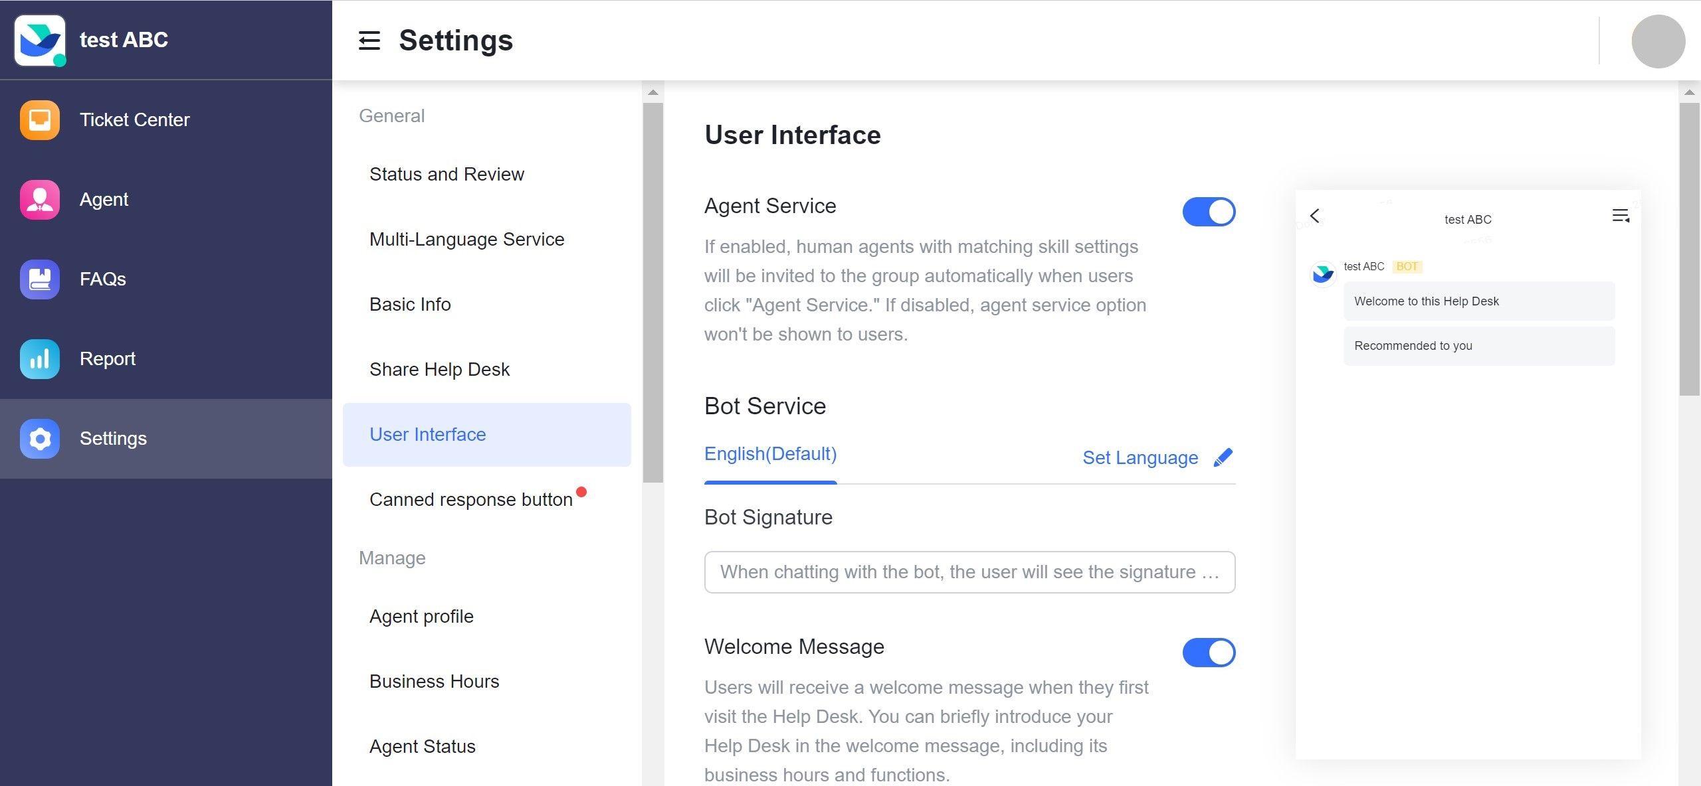The image size is (1701, 786).
Task: Collapse the settings menu with the hamburger icon
Action: (x=368, y=41)
